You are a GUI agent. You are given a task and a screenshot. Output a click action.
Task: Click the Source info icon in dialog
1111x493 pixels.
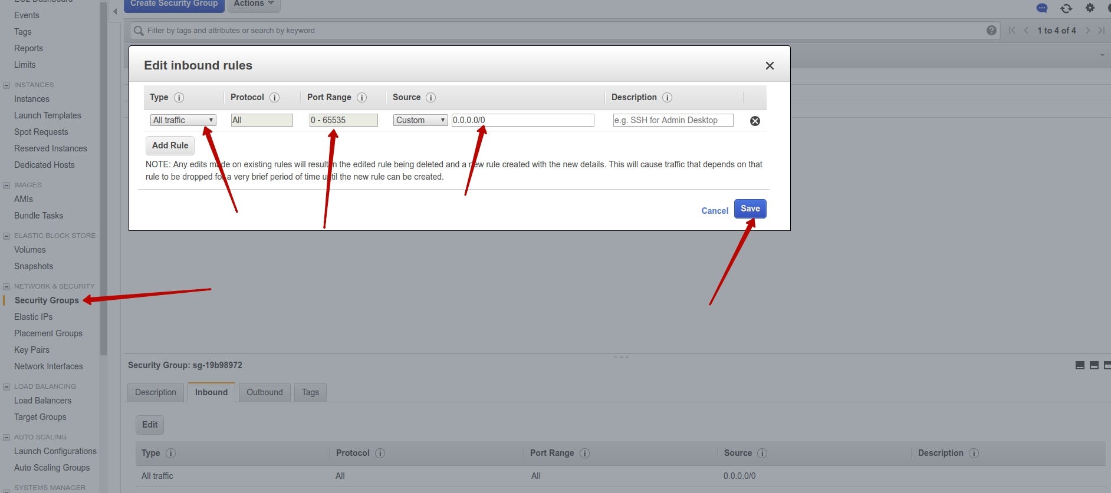click(430, 97)
